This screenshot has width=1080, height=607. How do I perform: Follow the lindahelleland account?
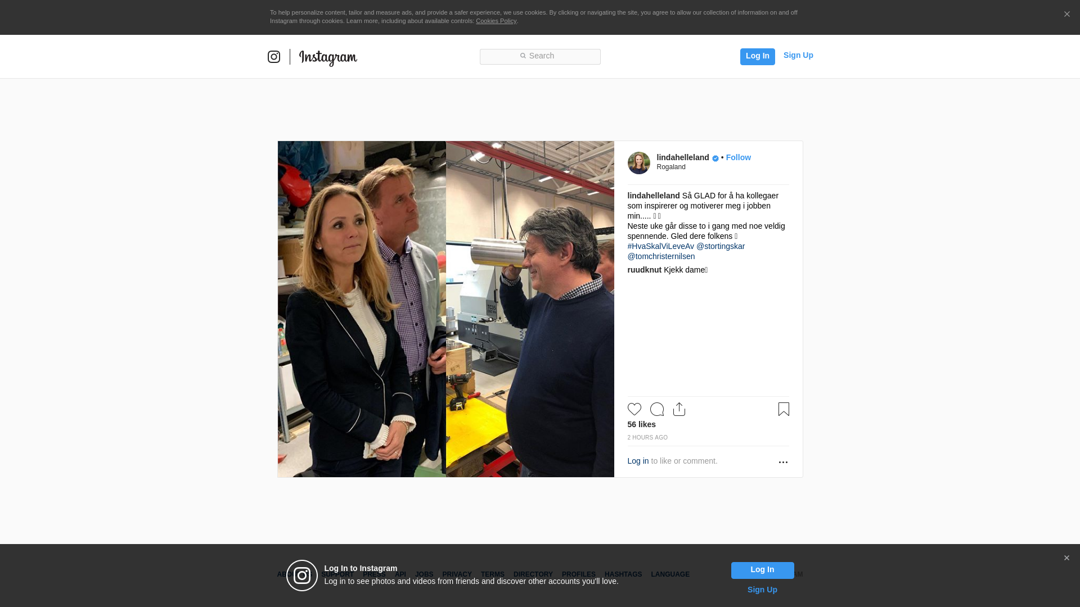pyautogui.click(x=739, y=157)
